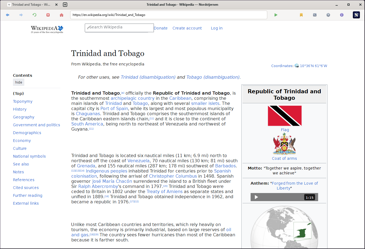365x249 pixels.
Task: Open a new tab with plus icon
Action: pyautogui.click(x=65, y=5)
